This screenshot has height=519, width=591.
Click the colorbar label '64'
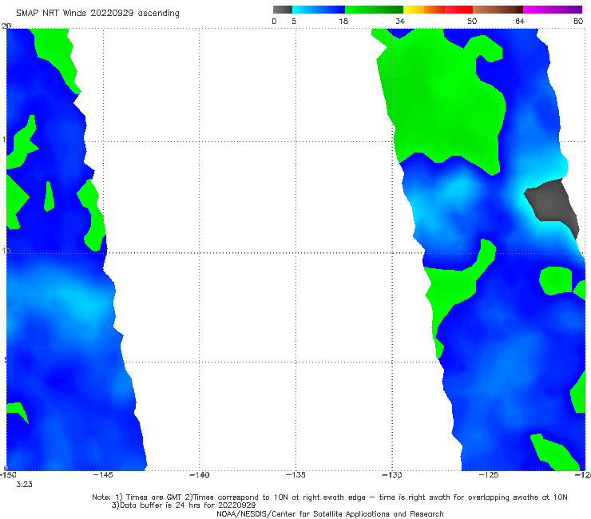click(x=520, y=21)
